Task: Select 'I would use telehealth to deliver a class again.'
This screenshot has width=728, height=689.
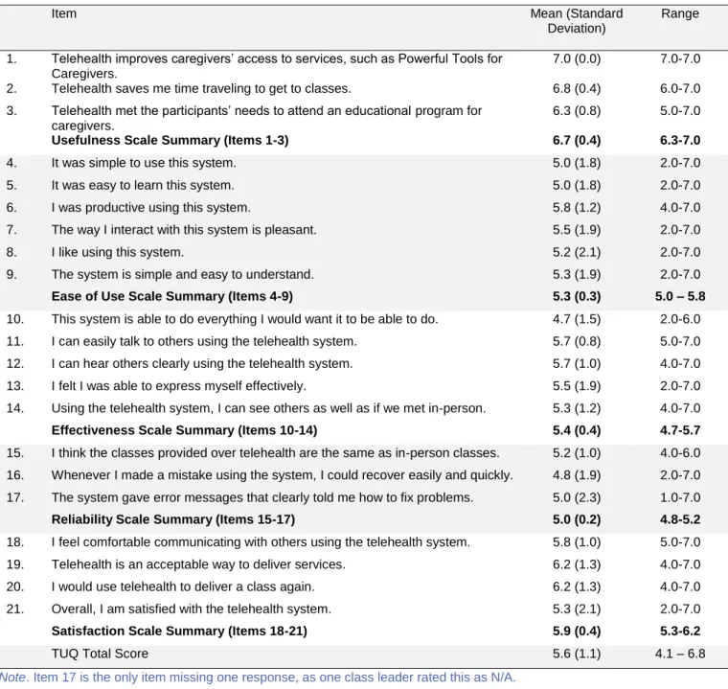Action: point(183,586)
